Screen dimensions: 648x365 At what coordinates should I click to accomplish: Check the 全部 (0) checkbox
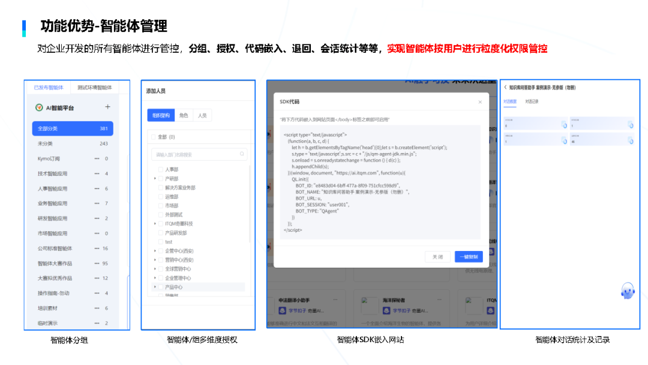154,137
